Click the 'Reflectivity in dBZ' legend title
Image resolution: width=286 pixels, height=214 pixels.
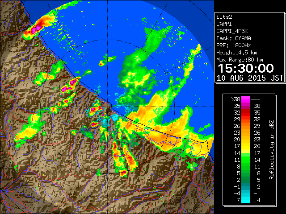tap(272, 150)
